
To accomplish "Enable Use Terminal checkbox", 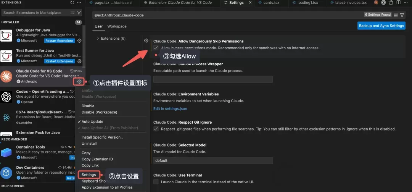I will pos(156,182).
